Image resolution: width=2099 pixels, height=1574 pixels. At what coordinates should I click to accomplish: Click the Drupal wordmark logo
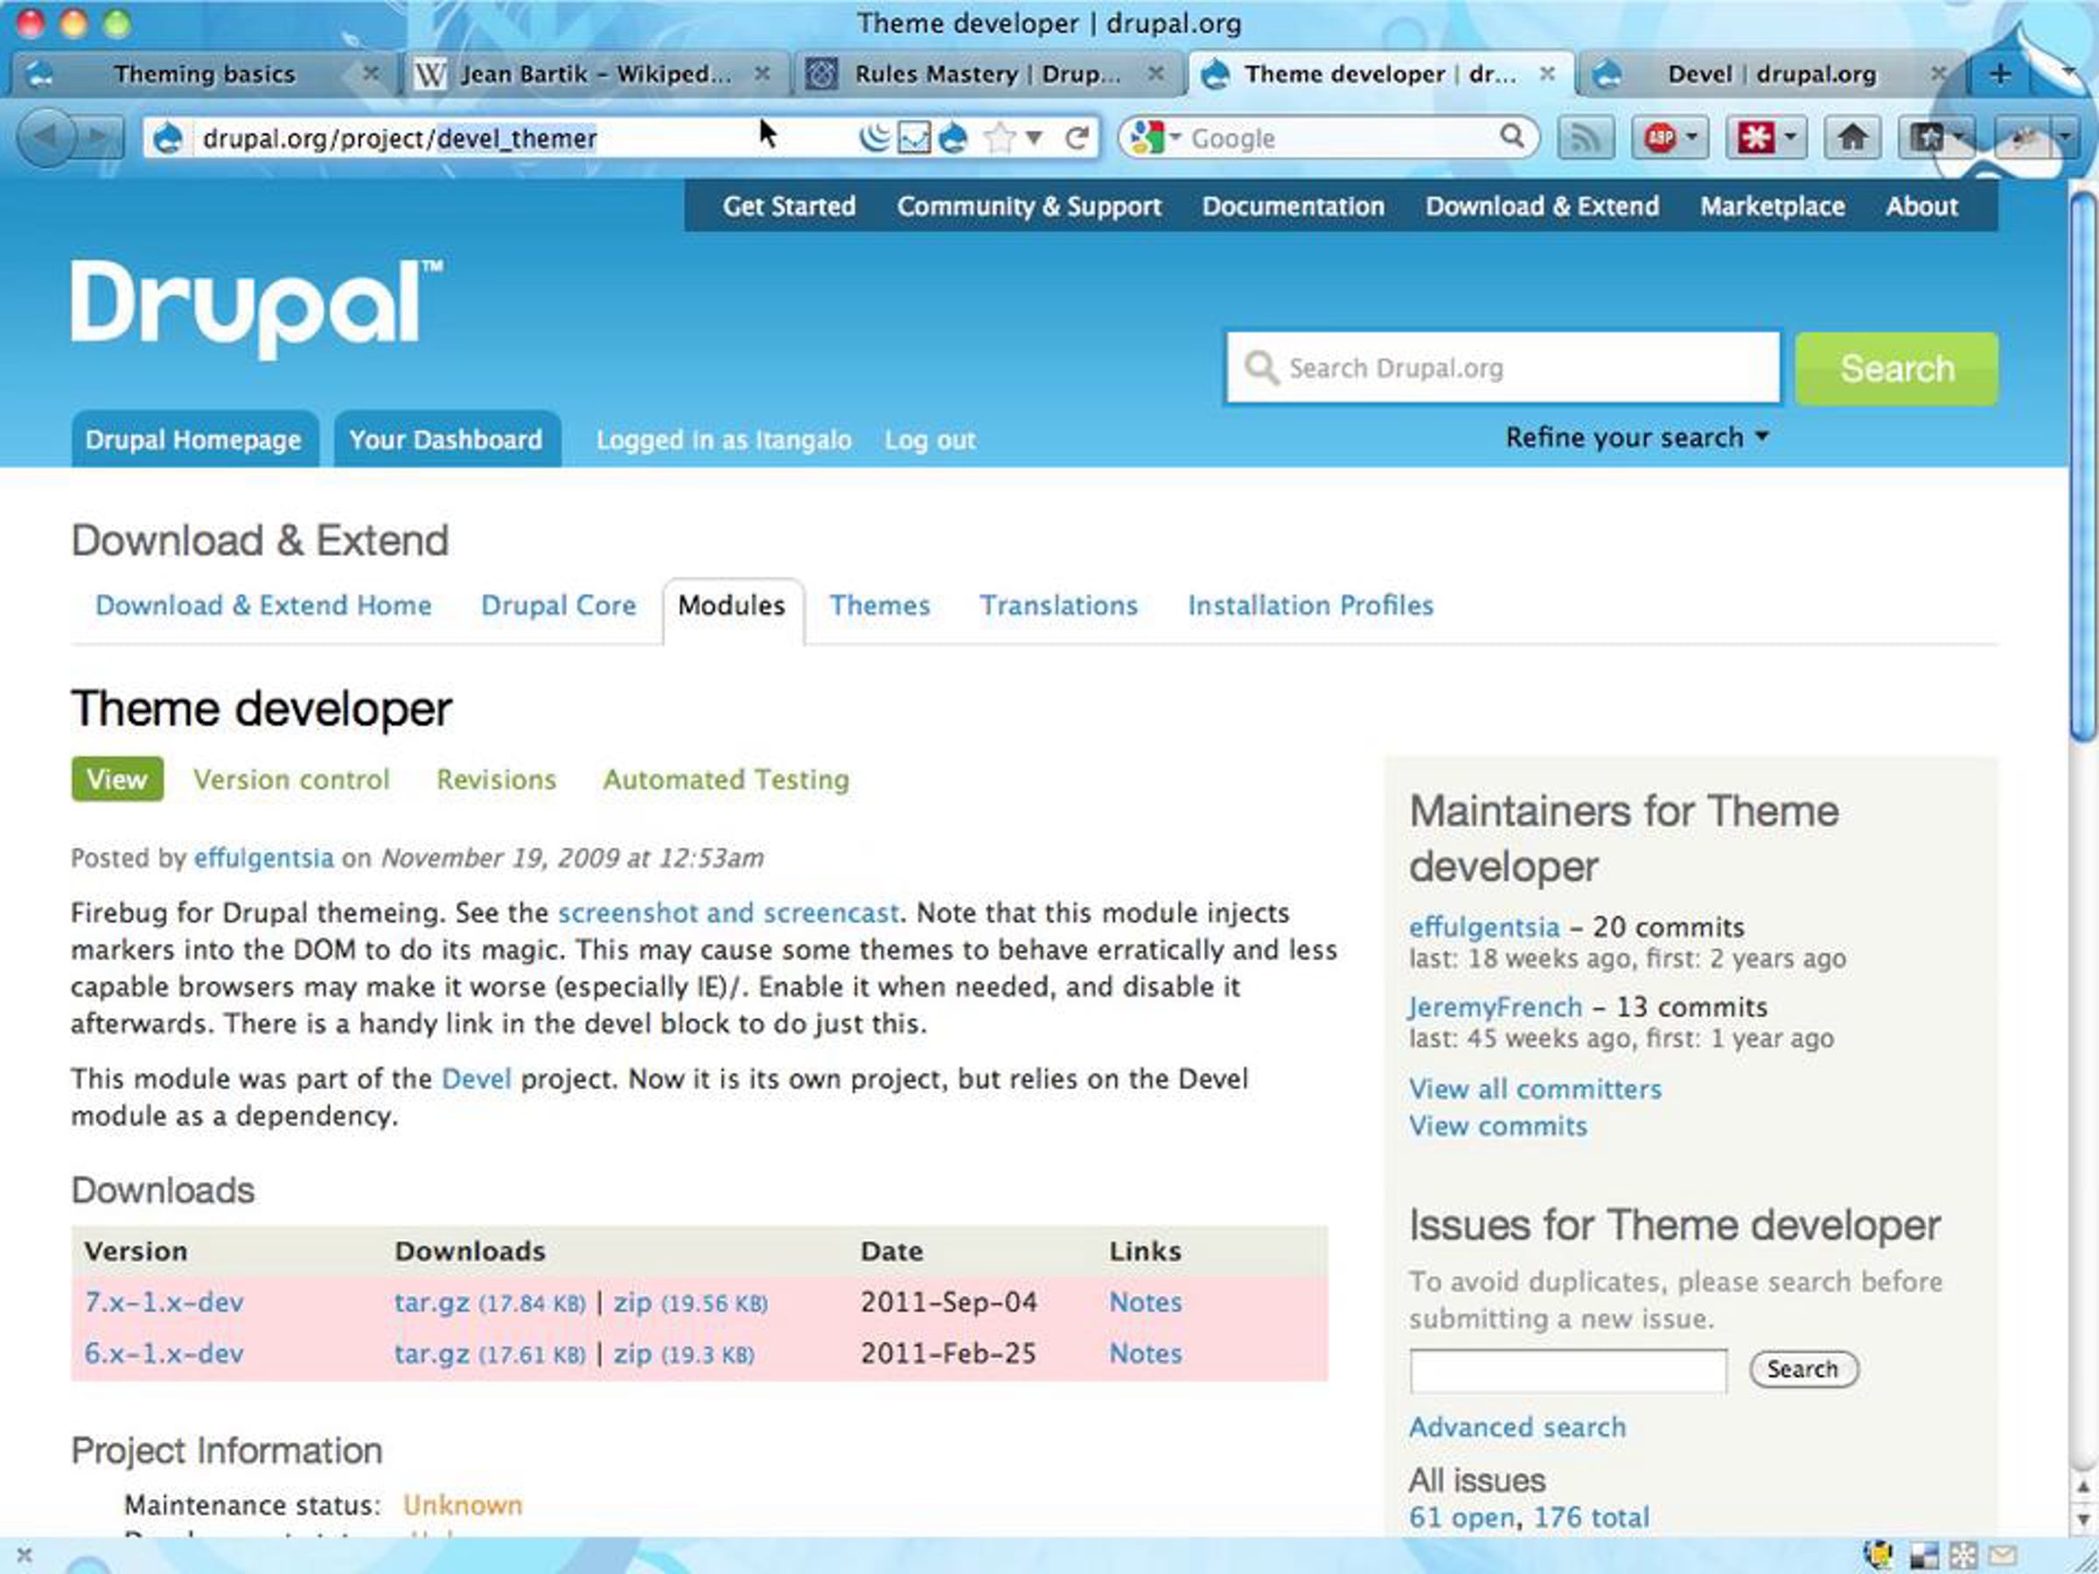pyautogui.click(x=257, y=310)
